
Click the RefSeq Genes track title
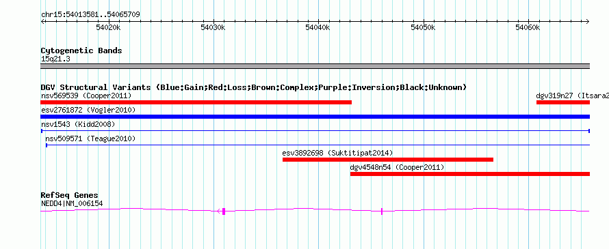pyautogui.click(x=69, y=195)
